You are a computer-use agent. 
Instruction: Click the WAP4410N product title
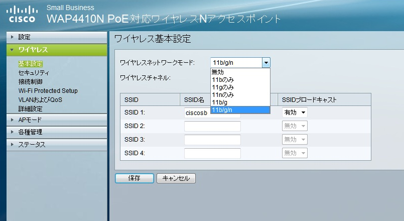pos(164,19)
